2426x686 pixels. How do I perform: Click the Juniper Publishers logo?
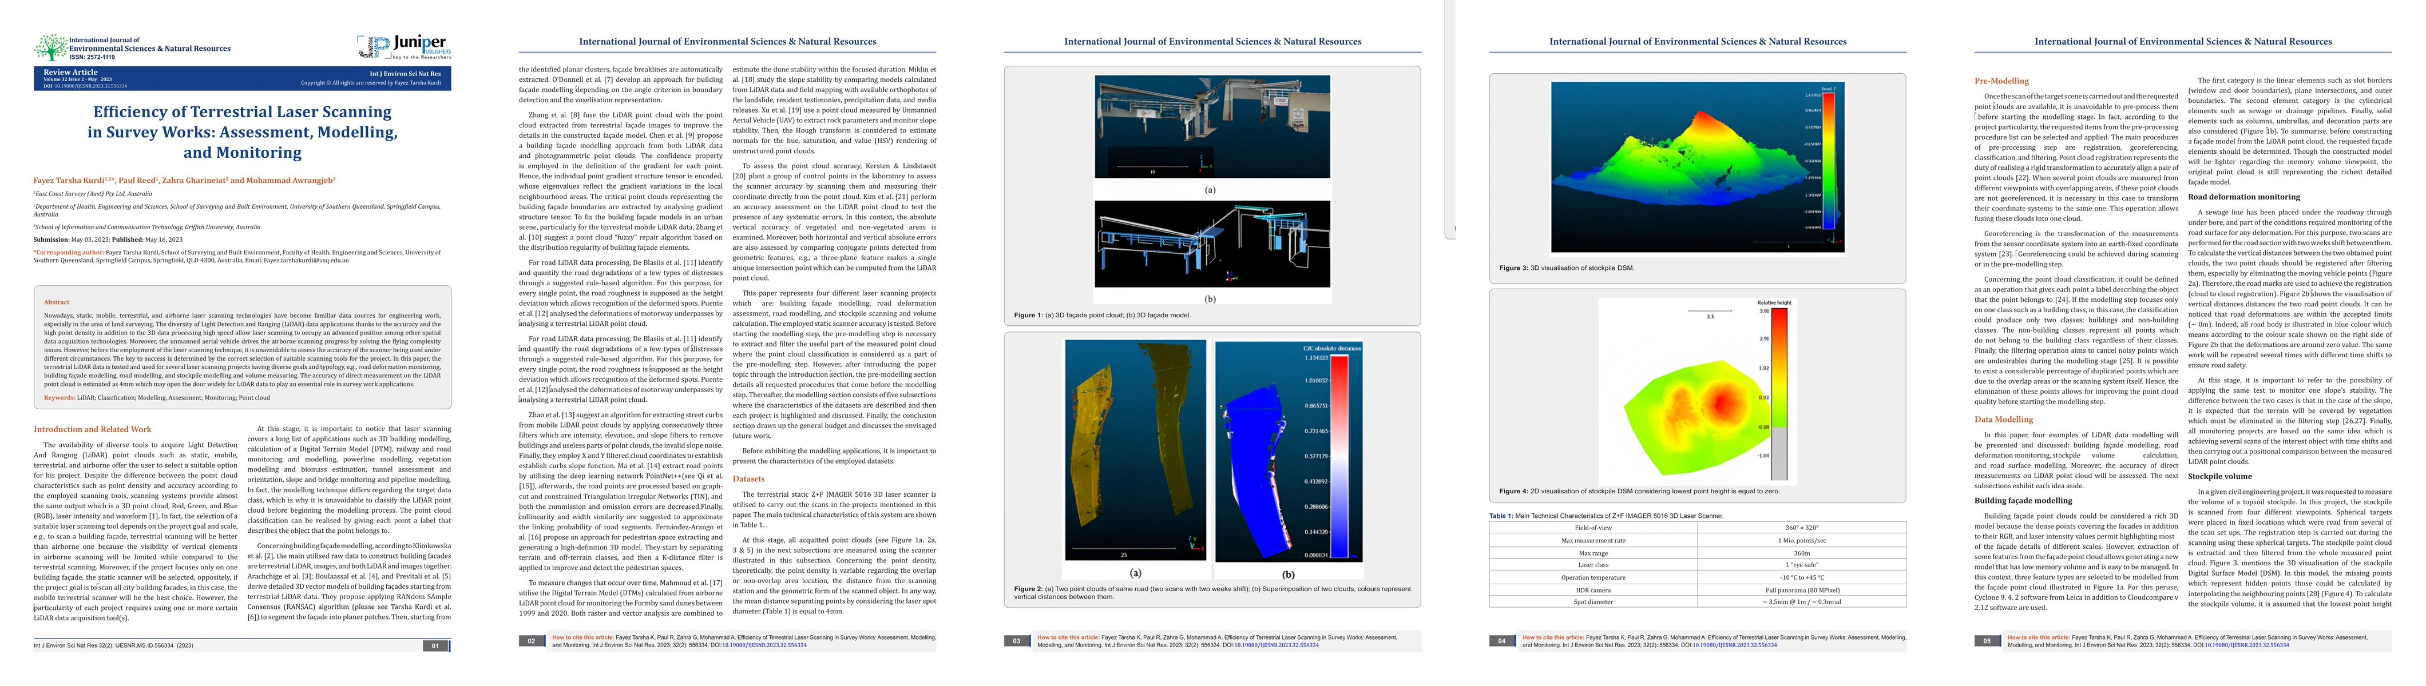tap(404, 46)
